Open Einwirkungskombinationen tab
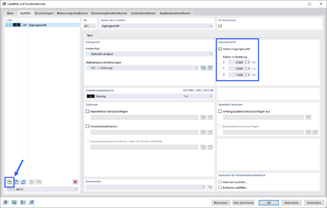This screenshot has width=327, height=208. [x=109, y=13]
